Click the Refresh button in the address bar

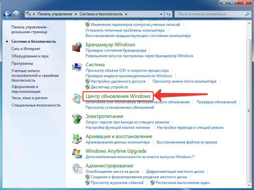coord(168,14)
